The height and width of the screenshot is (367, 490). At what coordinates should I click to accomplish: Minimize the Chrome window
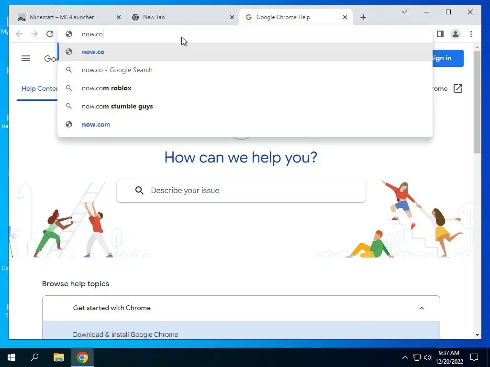click(426, 12)
